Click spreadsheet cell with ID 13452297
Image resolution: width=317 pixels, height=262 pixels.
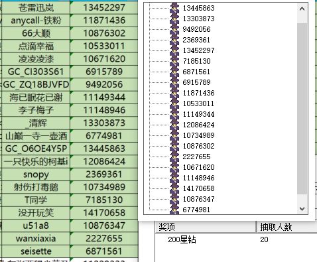coord(104,8)
